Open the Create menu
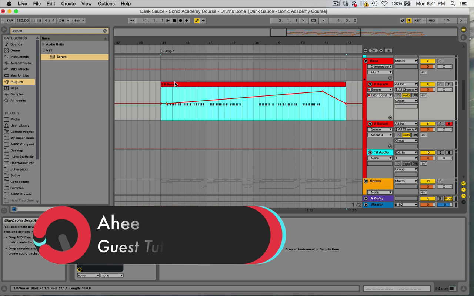Image resolution: width=474 pixels, height=296 pixels. [x=68, y=4]
